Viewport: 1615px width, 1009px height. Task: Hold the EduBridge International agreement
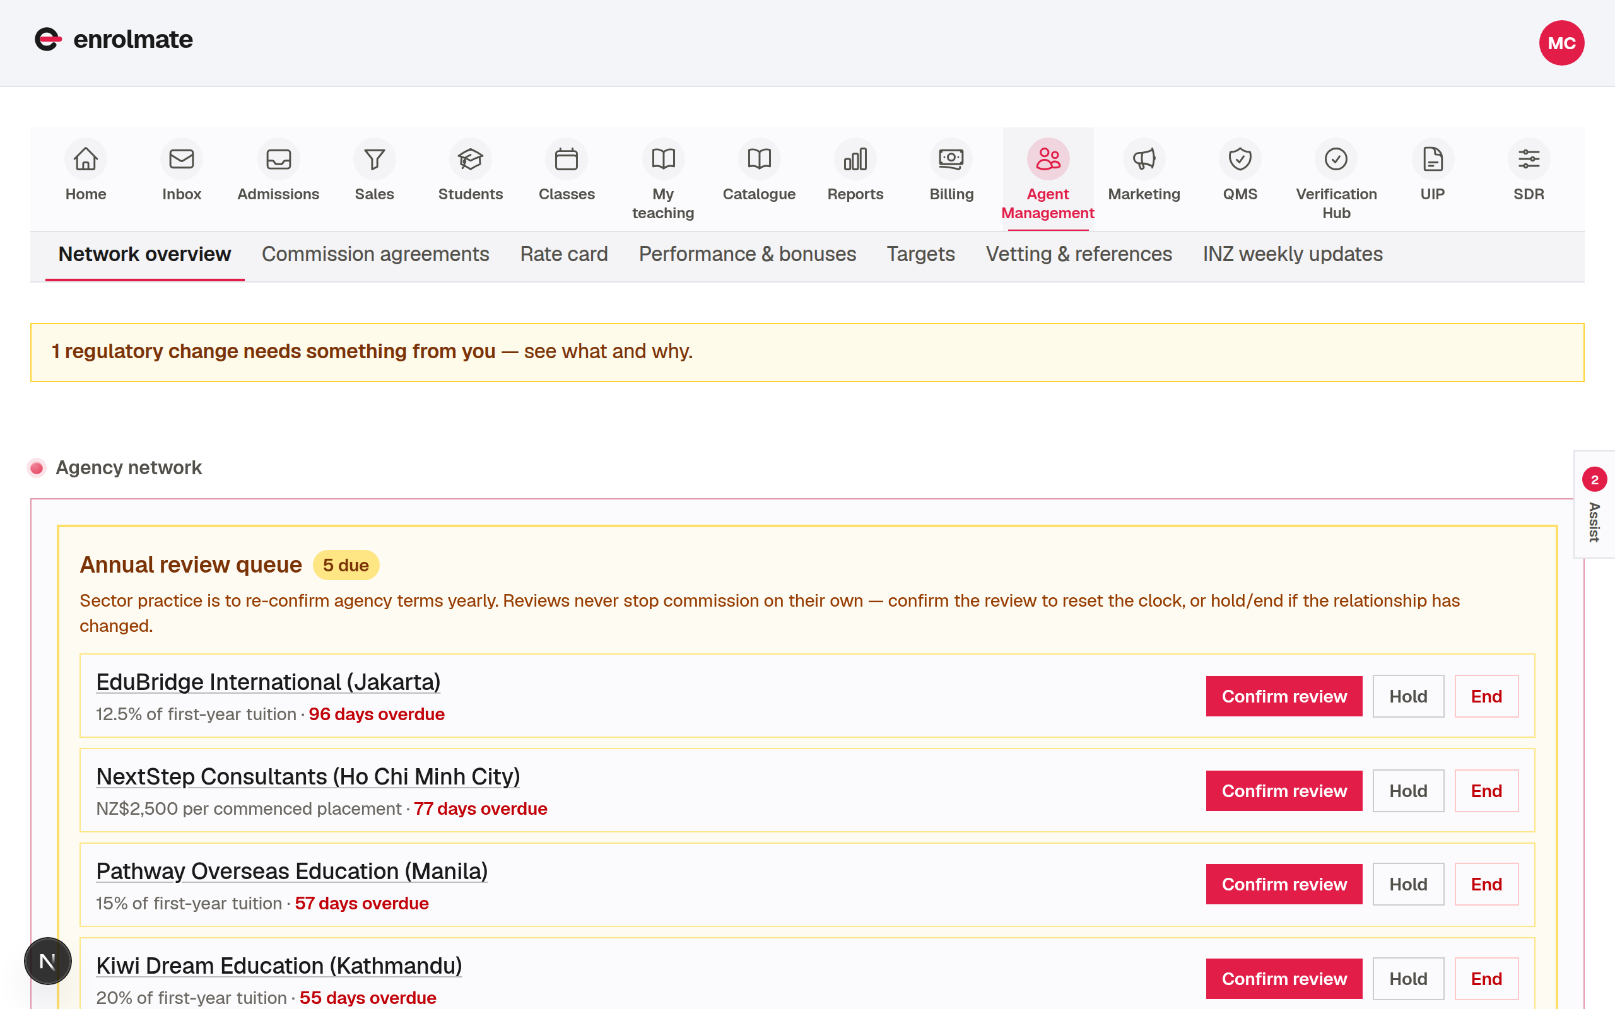pyautogui.click(x=1408, y=696)
